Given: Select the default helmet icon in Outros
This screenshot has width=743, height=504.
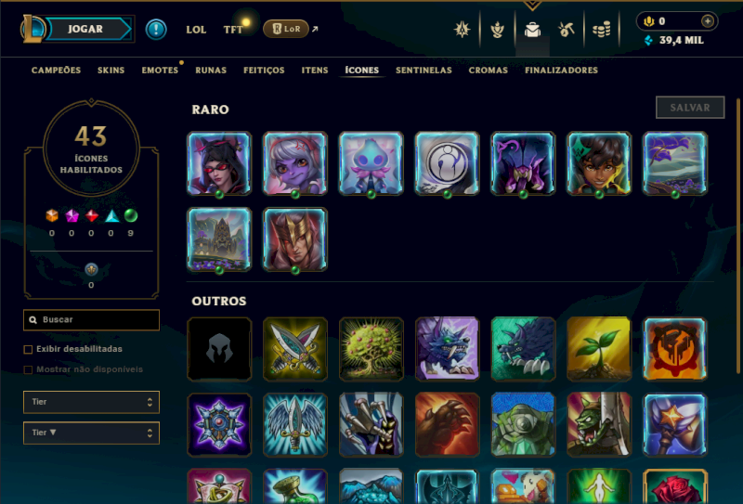Looking at the screenshot, I should (x=219, y=349).
